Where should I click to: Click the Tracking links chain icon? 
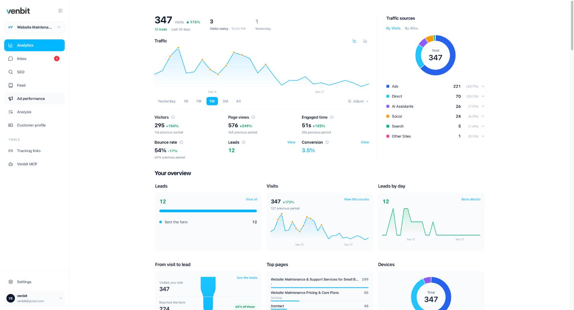click(x=11, y=151)
